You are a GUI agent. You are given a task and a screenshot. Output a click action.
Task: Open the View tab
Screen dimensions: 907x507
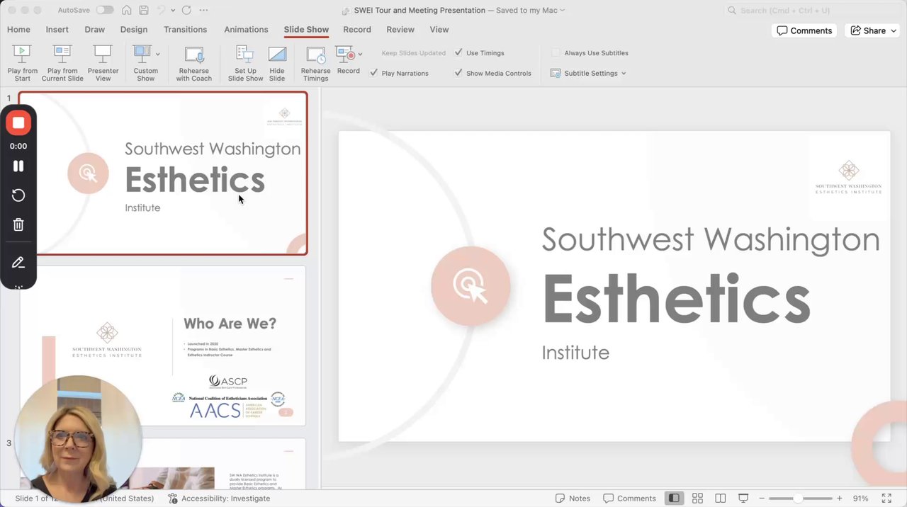tap(439, 30)
